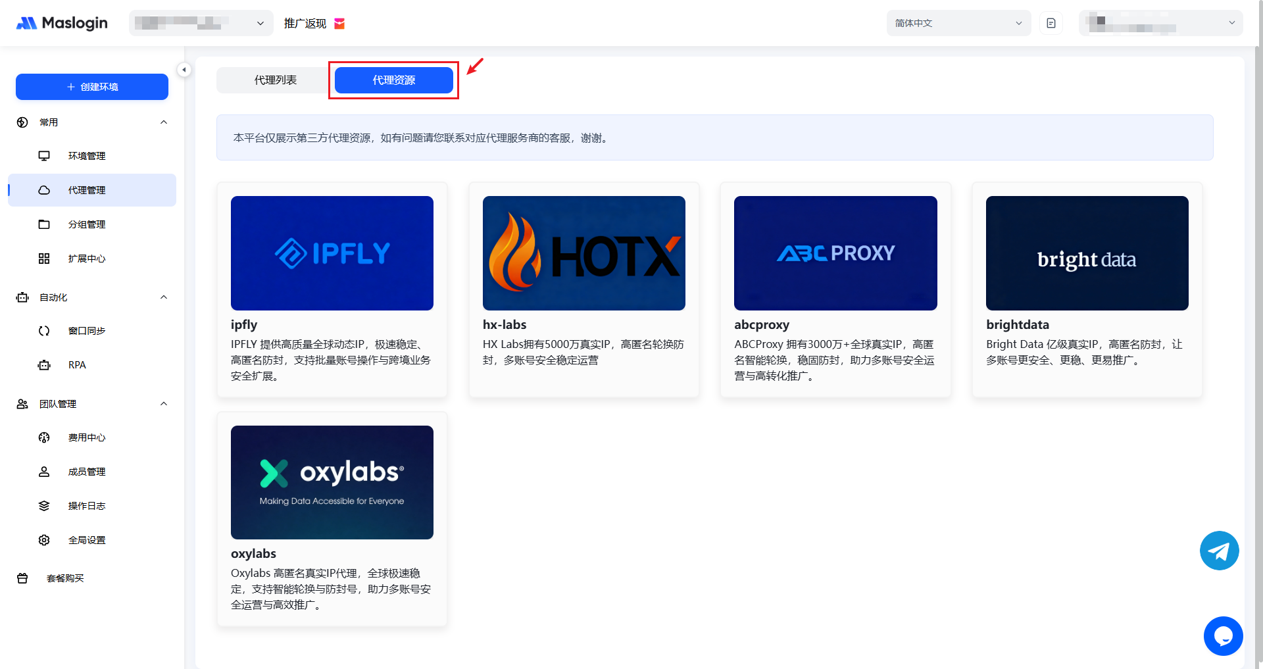Go to 全局设置 gear item
Screen dimensions: 1263x669
(86, 540)
